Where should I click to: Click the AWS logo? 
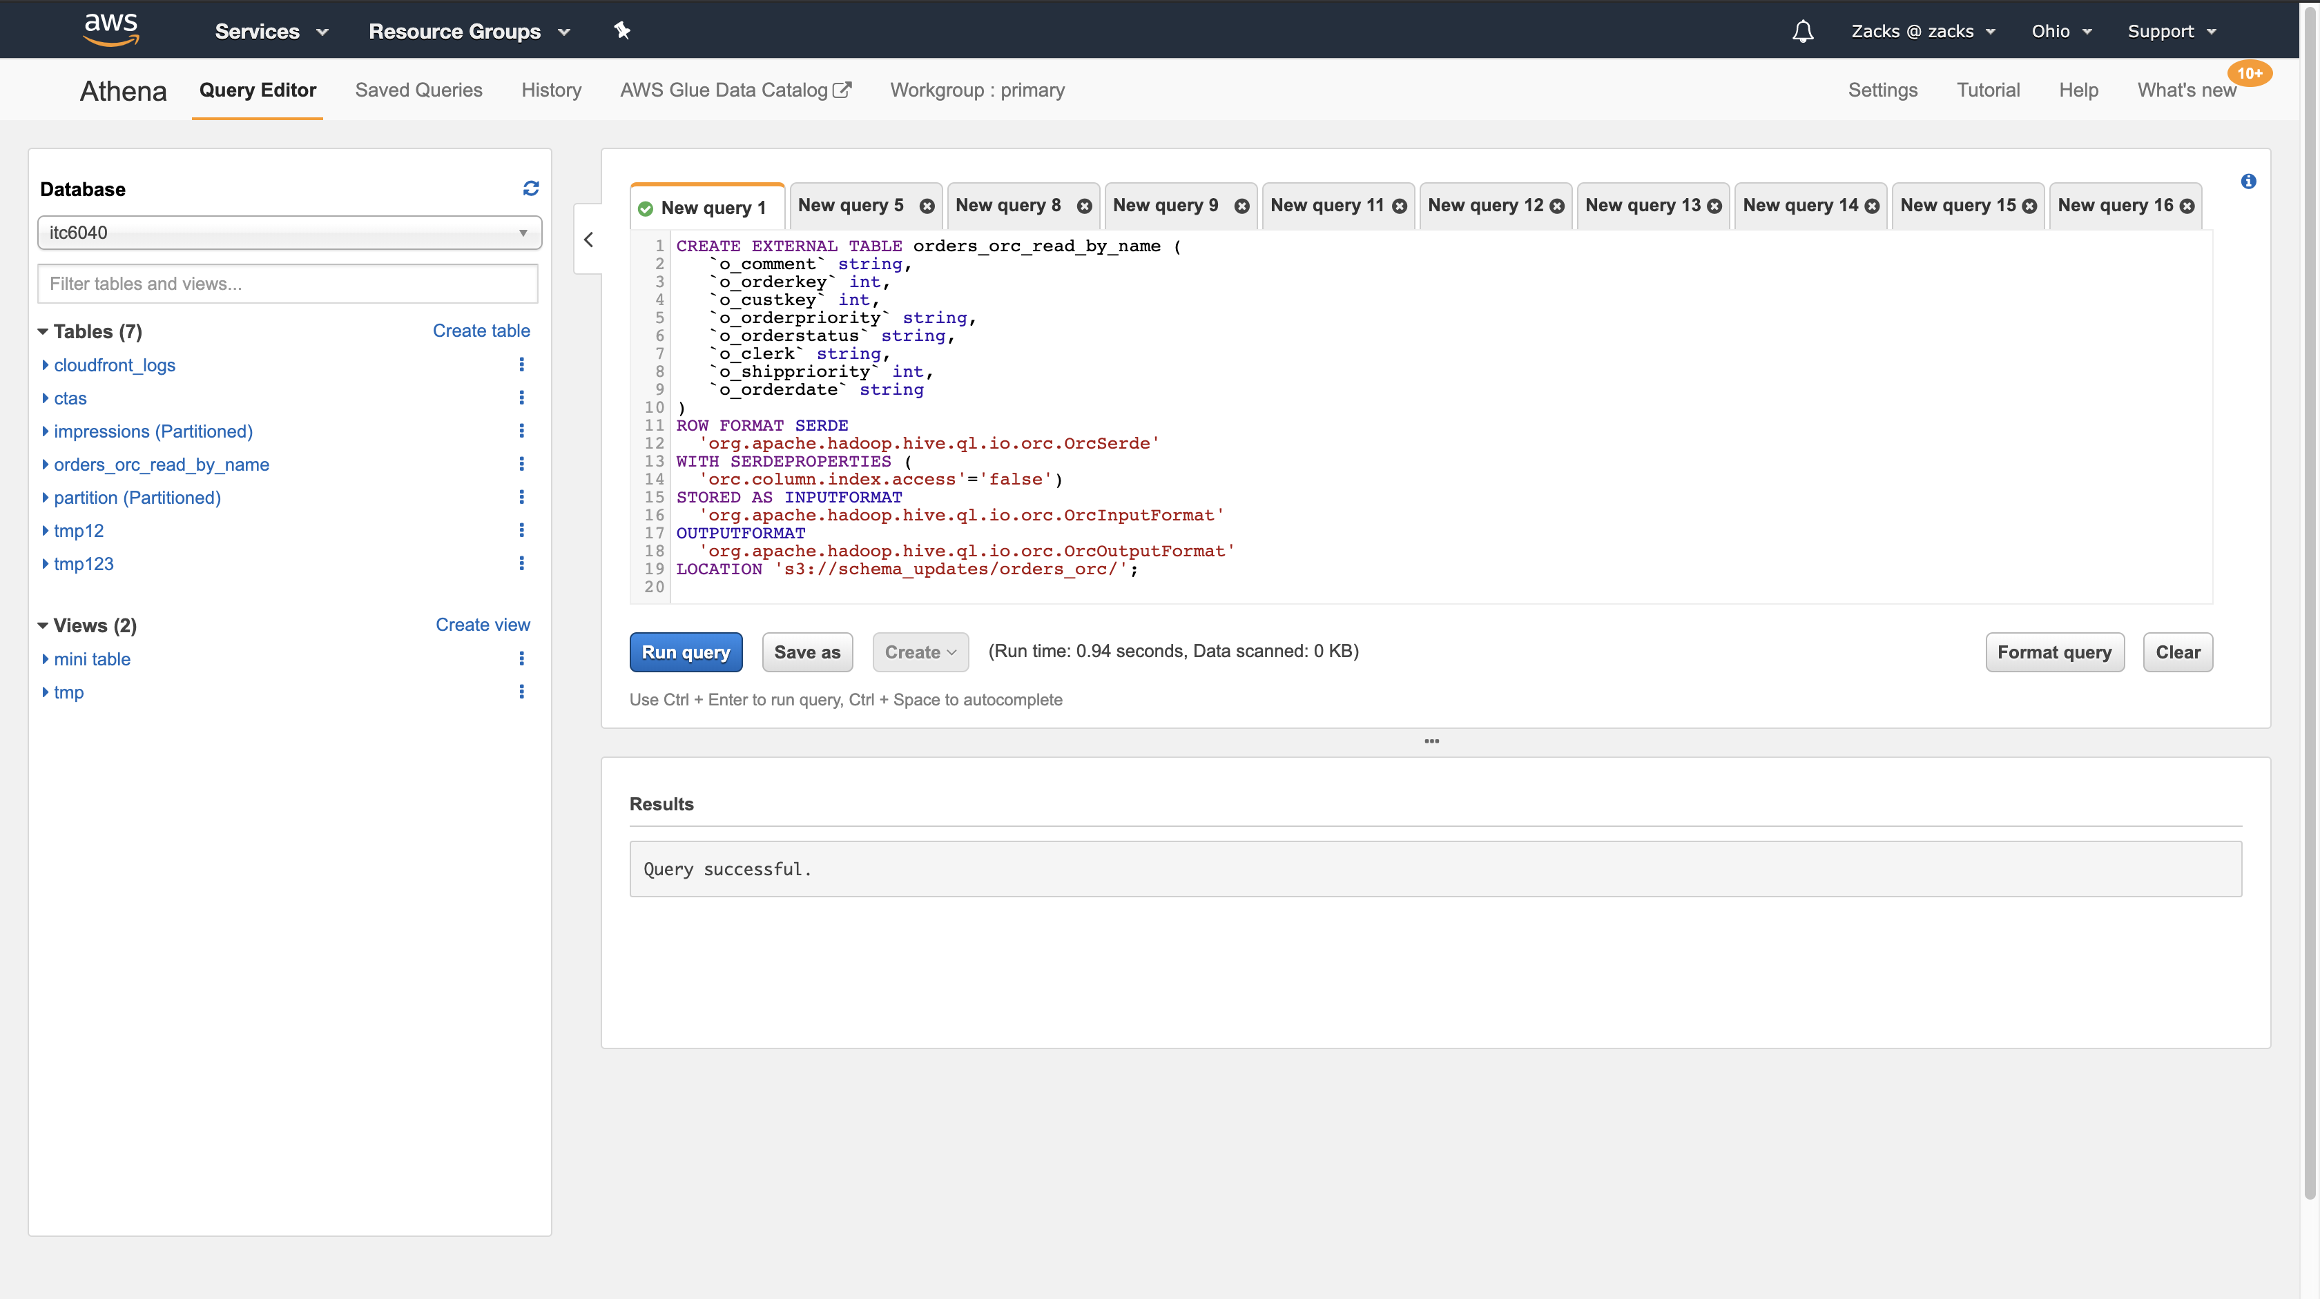(110, 30)
